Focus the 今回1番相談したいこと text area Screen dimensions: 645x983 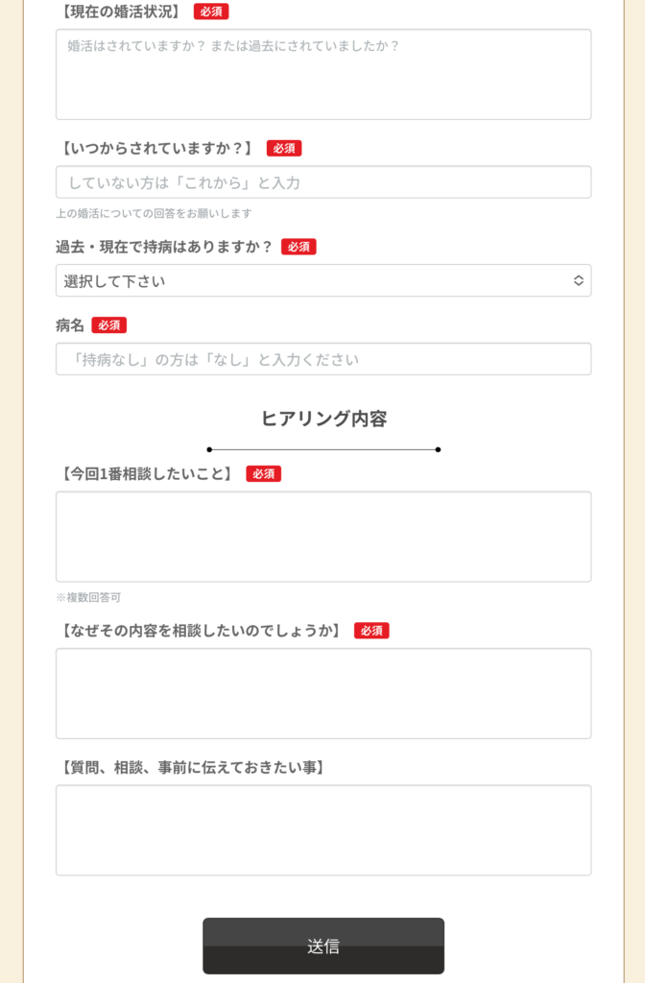(x=322, y=536)
